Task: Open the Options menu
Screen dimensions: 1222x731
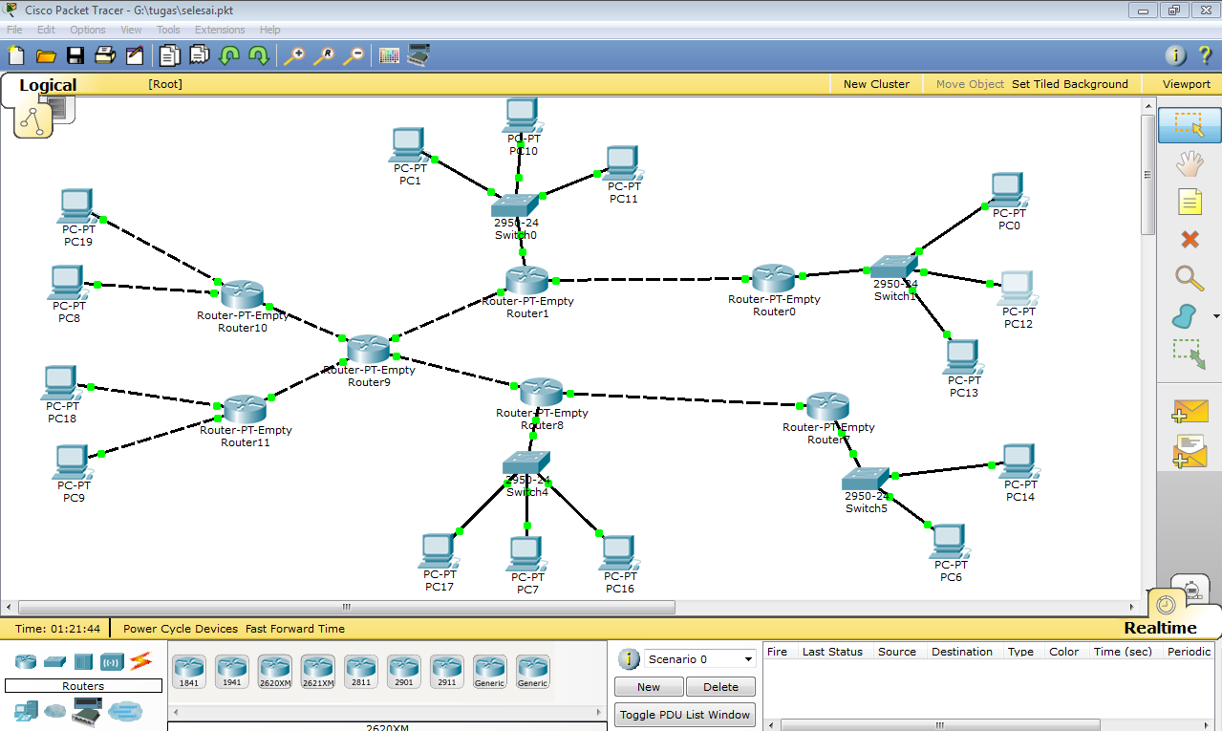Action: (x=87, y=30)
